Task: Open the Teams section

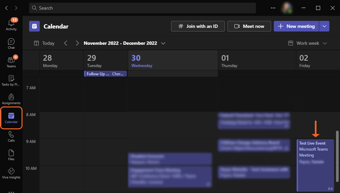Action: pos(11,62)
